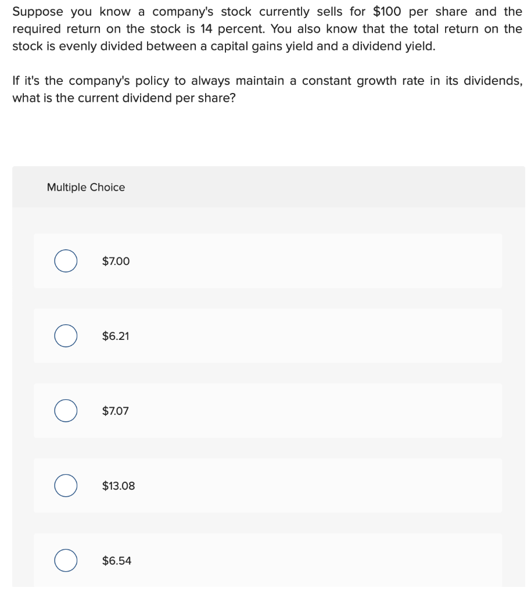
Task: Select the radio button for $7.00
Action: [x=66, y=261]
